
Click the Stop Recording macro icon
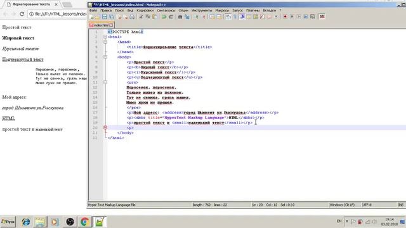pyautogui.click(x=292, y=17)
